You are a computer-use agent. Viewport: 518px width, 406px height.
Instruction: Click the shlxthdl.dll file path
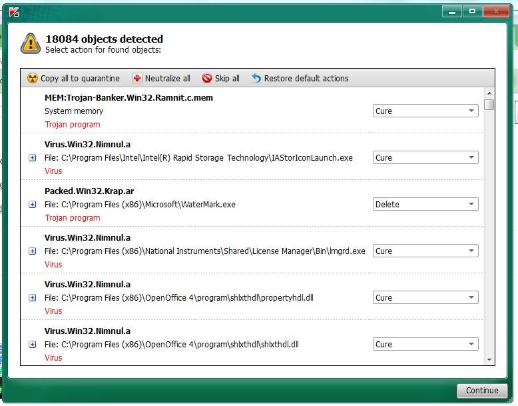point(172,345)
